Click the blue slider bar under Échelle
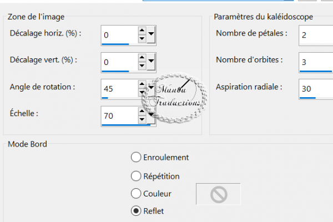Screen dimensions: 333x222 tap(126, 125)
